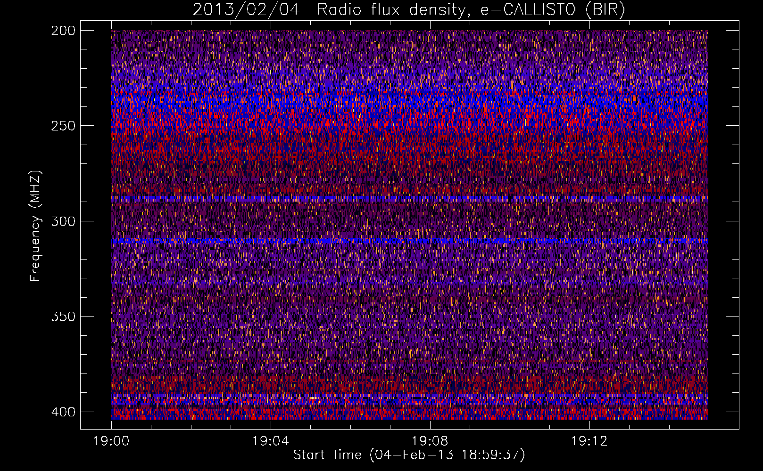Click the '19:12' time tick label
Screen dimensions: 763x471
[x=589, y=441]
